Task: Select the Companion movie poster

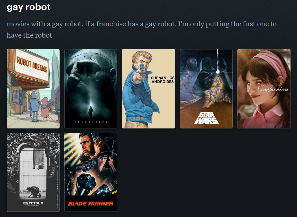Action: 264,89
